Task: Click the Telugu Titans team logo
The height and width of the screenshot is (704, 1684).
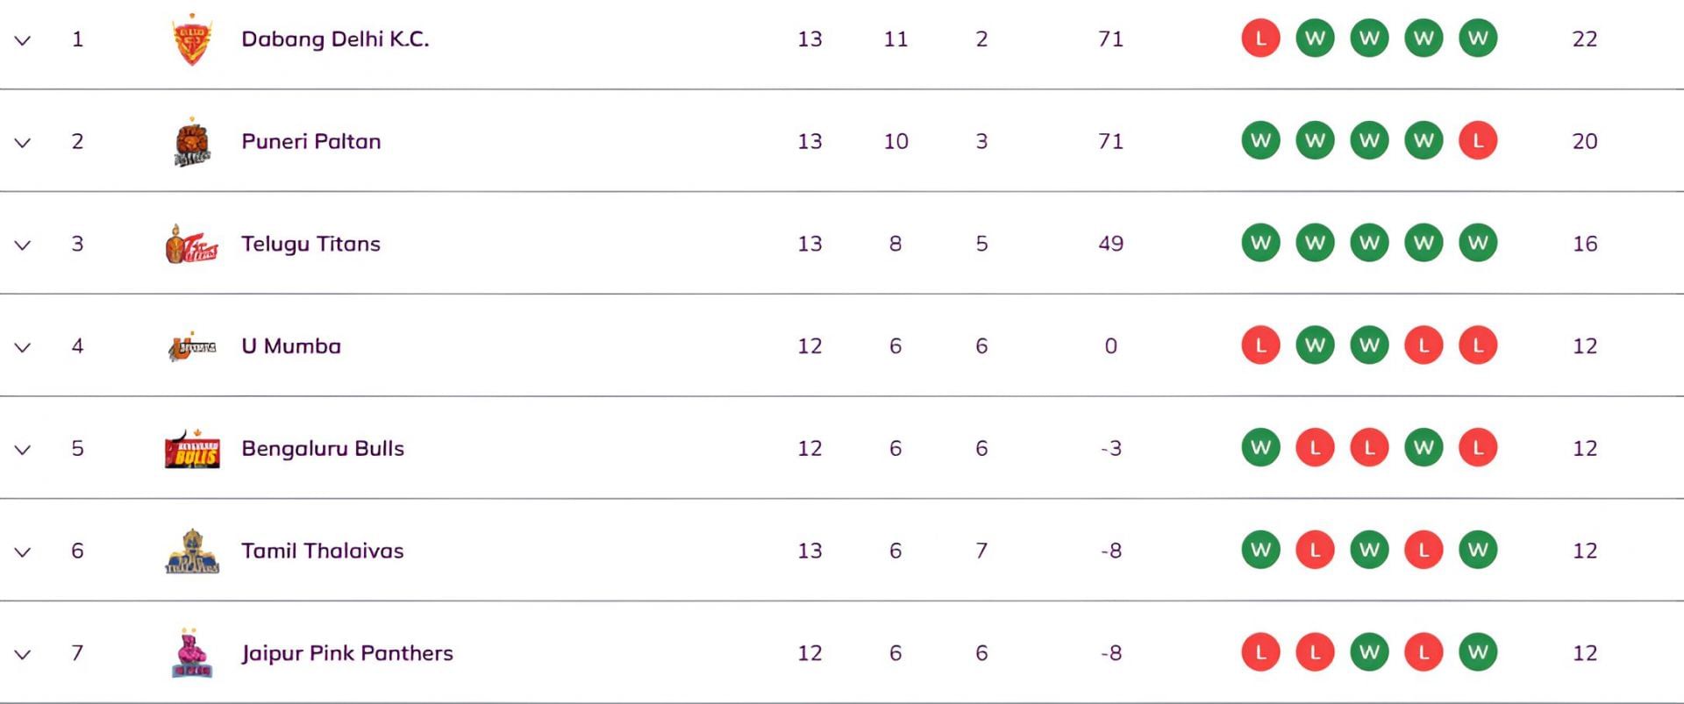Action: coord(192,245)
